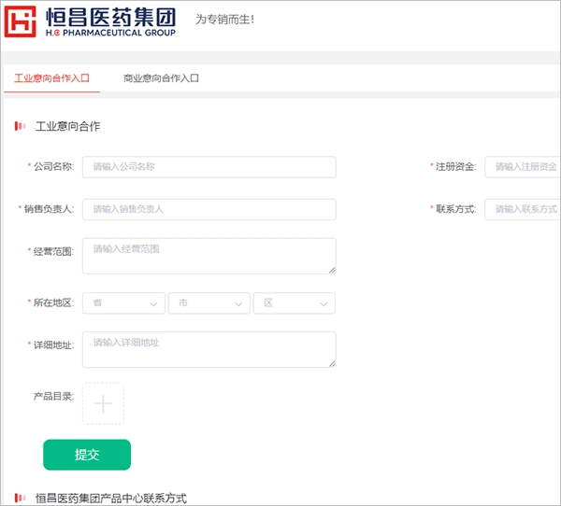Click the 恒昌医药集团 logo icon

[23, 23]
